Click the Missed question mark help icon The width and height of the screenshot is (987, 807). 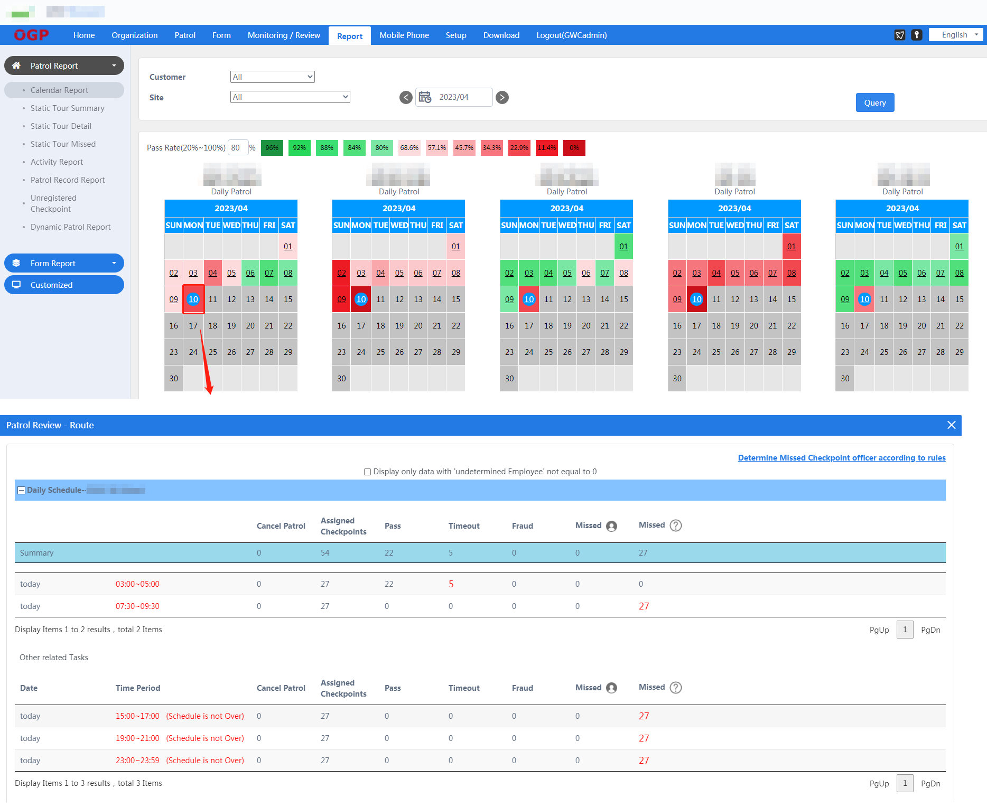[x=676, y=526]
